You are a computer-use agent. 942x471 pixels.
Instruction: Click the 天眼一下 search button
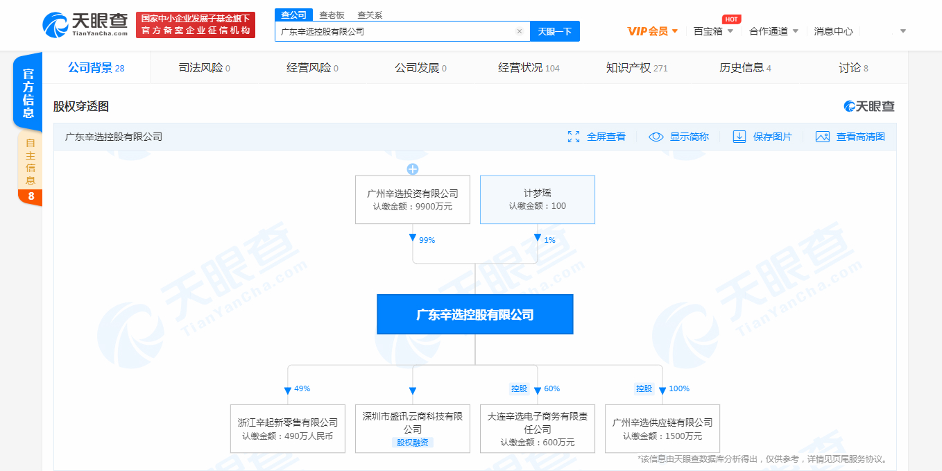pyautogui.click(x=554, y=31)
